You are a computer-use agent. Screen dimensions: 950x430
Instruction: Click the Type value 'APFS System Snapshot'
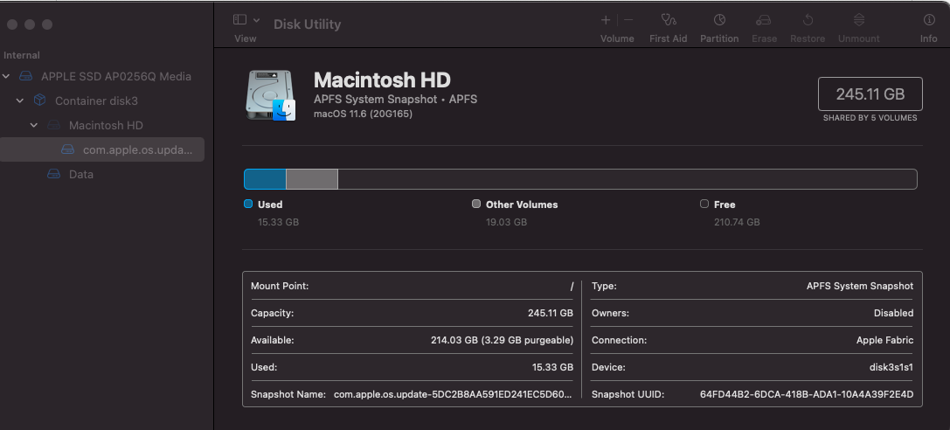click(x=860, y=286)
